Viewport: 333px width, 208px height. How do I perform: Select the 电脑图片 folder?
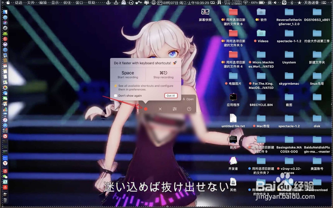pos(233,76)
